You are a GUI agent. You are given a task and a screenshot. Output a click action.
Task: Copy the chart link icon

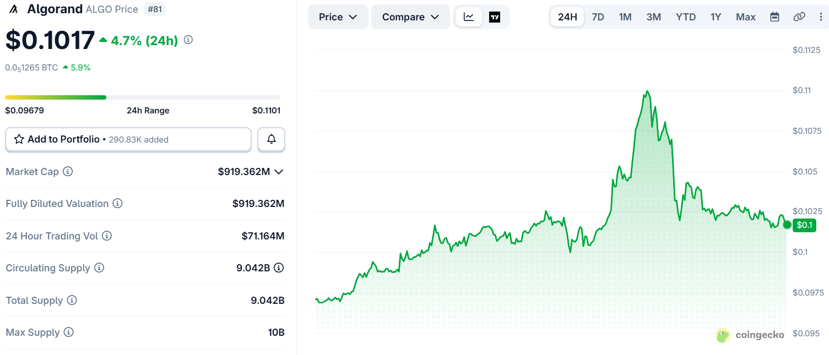pyautogui.click(x=799, y=17)
